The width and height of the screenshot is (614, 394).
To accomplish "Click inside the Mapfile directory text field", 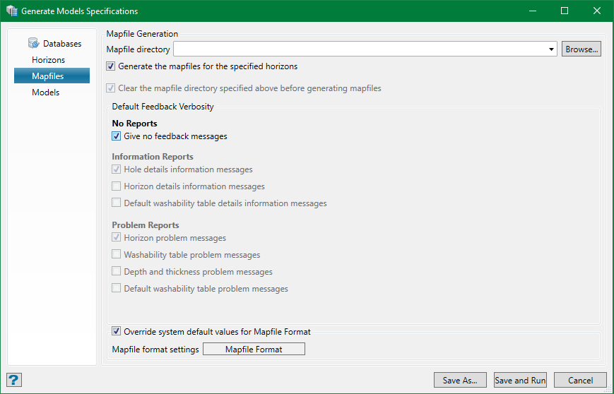I will (360, 49).
